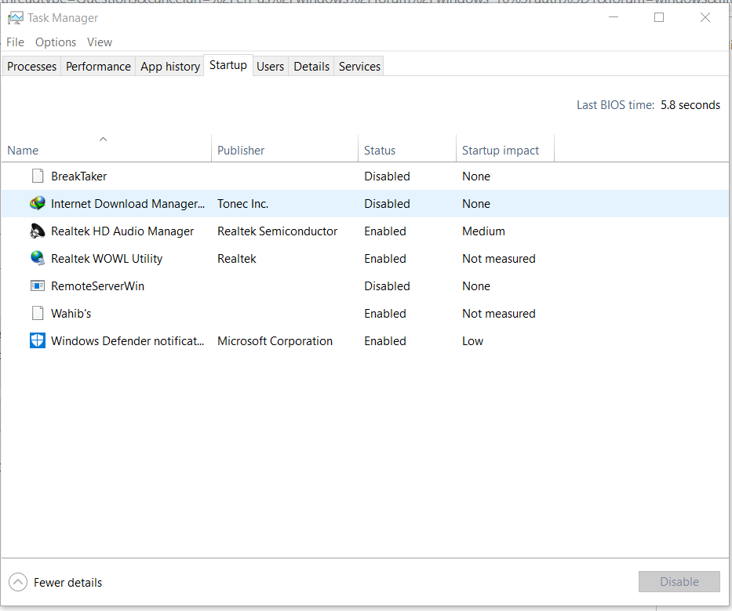Switch to the App history tab
Screen dimensions: 732x611
pos(170,67)
